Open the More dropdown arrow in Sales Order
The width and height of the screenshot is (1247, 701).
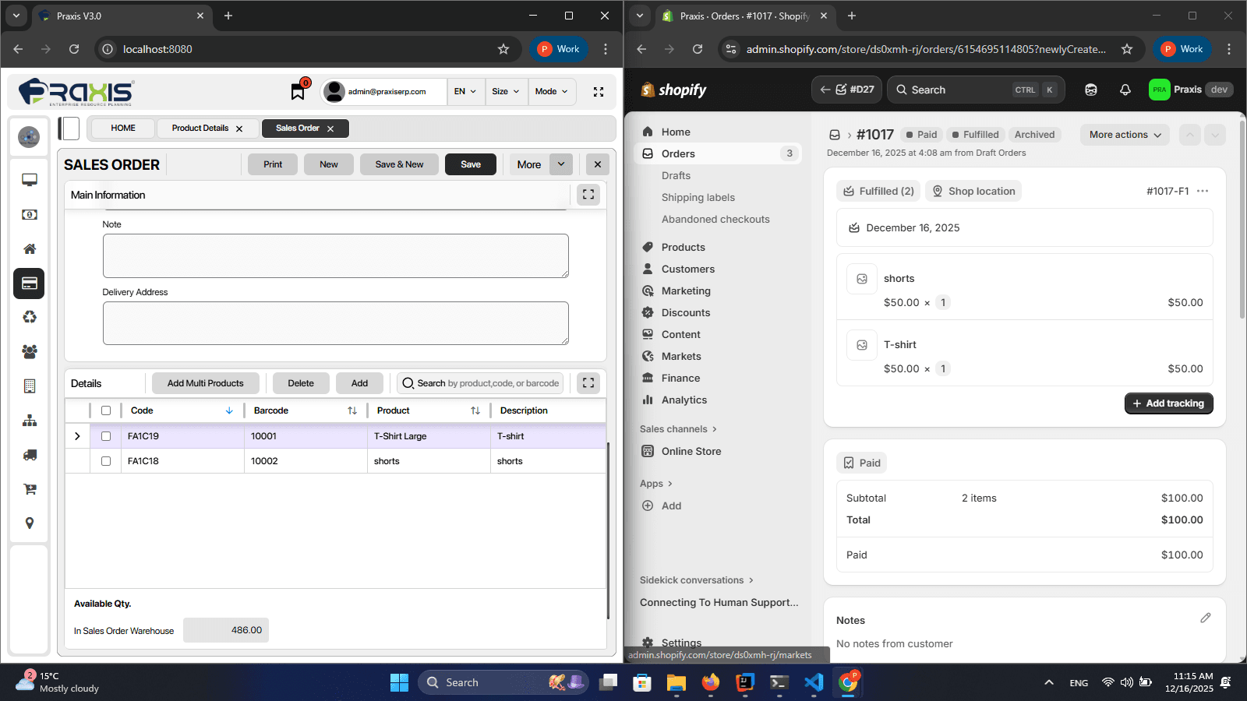point(561,164)
